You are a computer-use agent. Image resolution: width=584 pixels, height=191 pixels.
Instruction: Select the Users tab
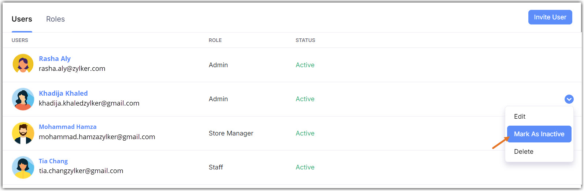pos(22,19)
